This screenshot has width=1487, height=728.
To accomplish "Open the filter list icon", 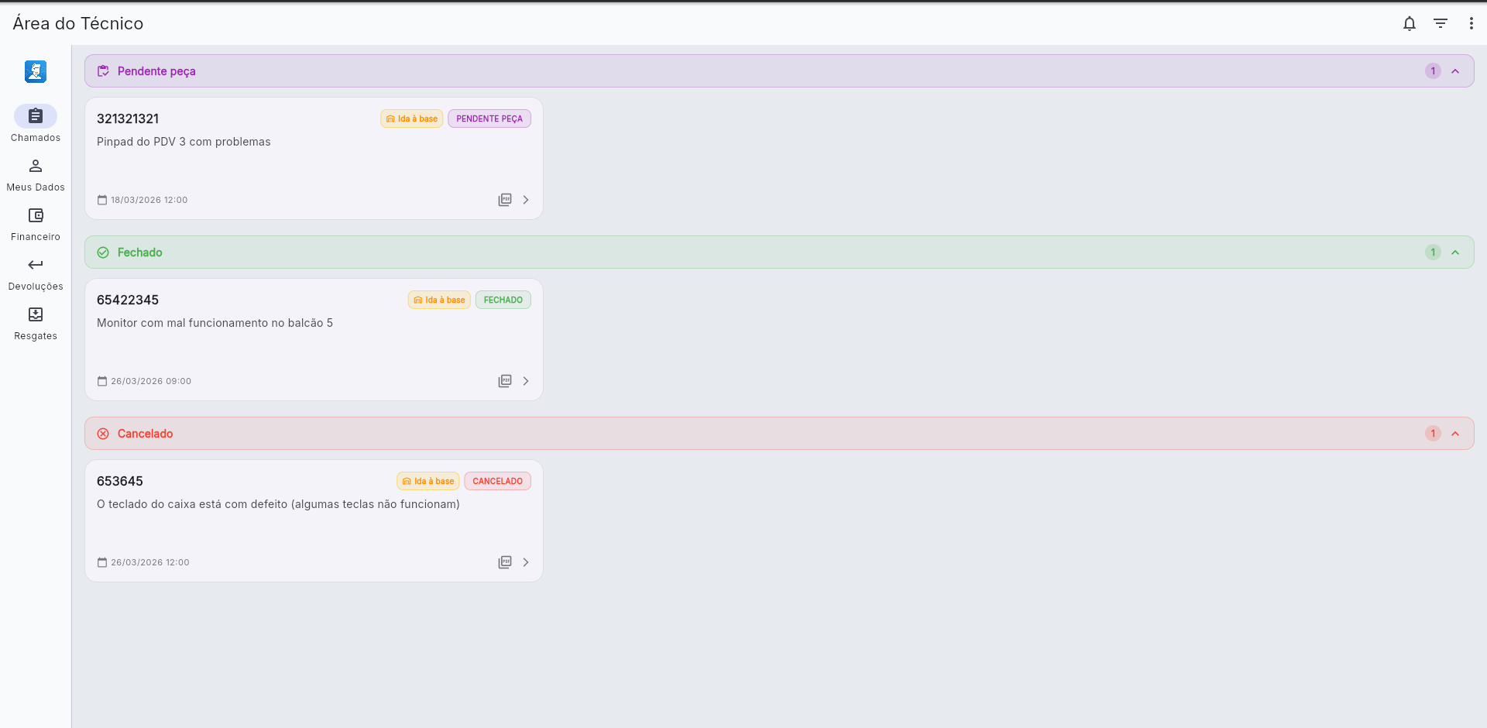I will click(x=1441, y=23).
